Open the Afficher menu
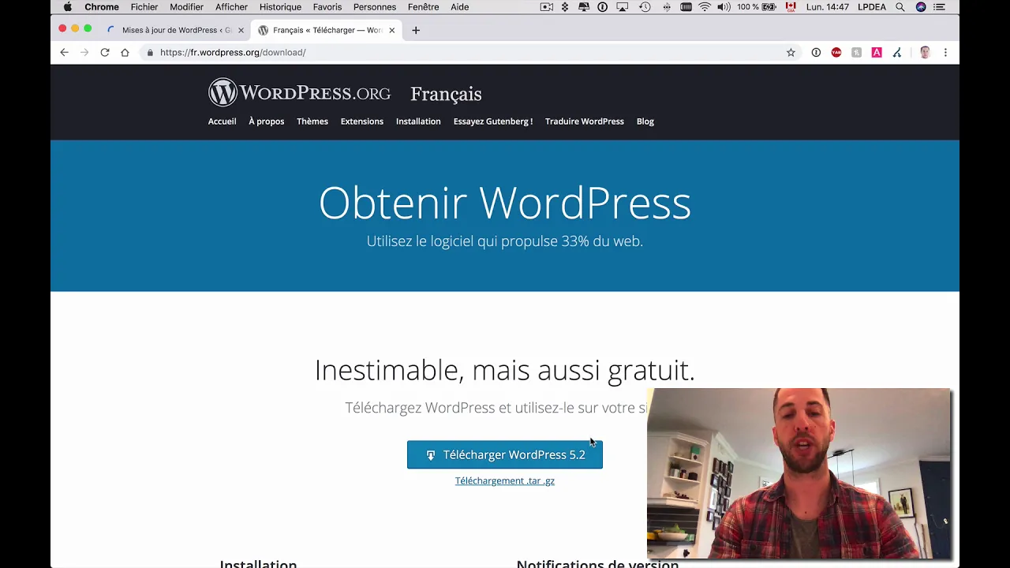This screenshot has height=568, width=1010. [x=231, y=7]
